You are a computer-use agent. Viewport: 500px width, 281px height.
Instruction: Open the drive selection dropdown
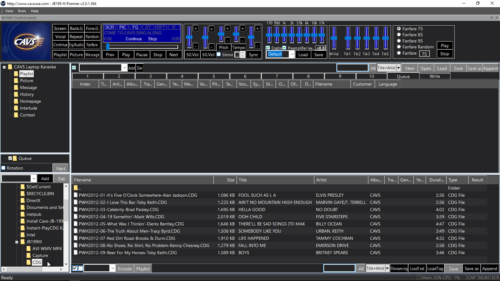(x=34, y=179)
